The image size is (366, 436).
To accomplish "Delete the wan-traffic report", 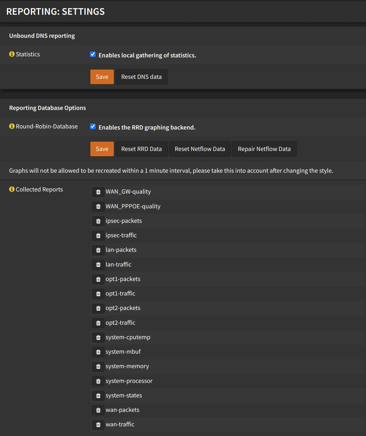I will tap(98, 425).
